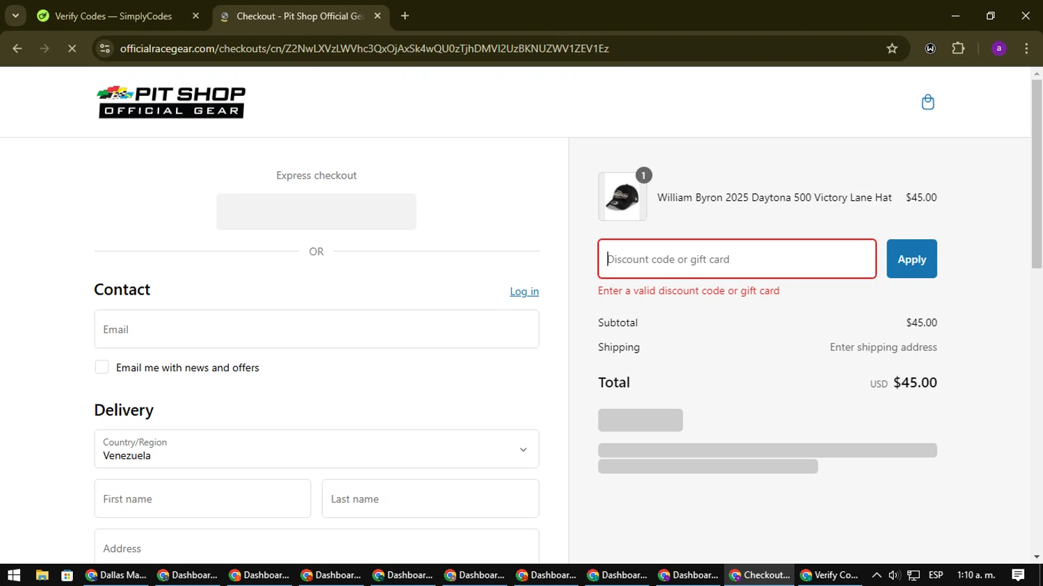Switch to the Checkout... taskbar window
The height and width of the screenshot is (586, 1043).
[759, 575]
